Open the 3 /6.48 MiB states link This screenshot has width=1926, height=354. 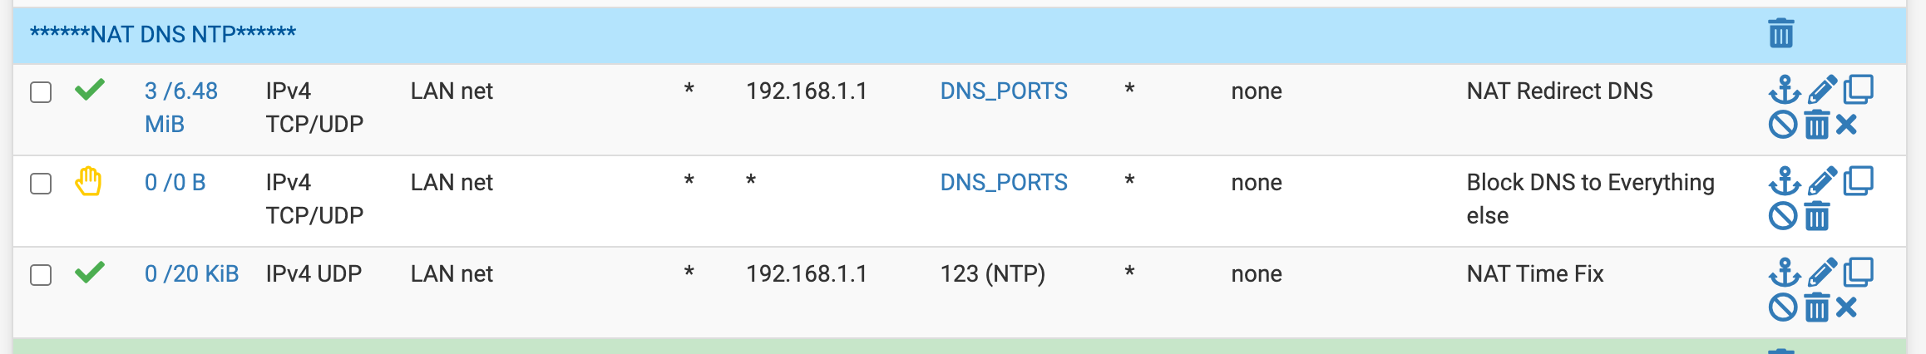pyautogui.click(x=181, y=107)
